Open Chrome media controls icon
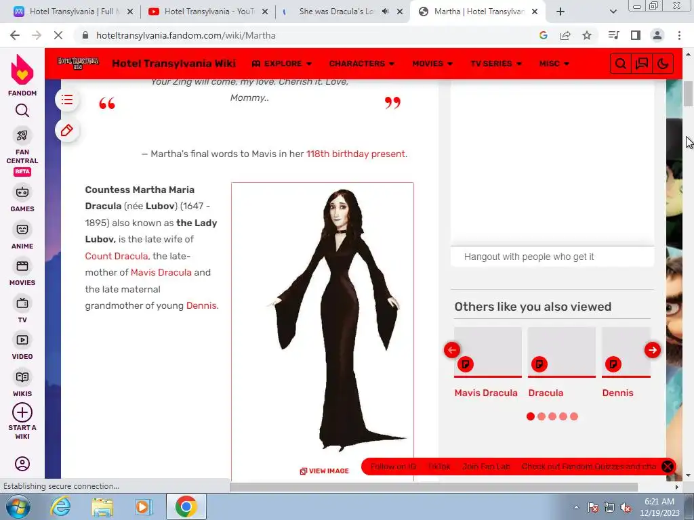Image resolution: width=694 pixels, height=520 pixels. [x=613, y=35]
